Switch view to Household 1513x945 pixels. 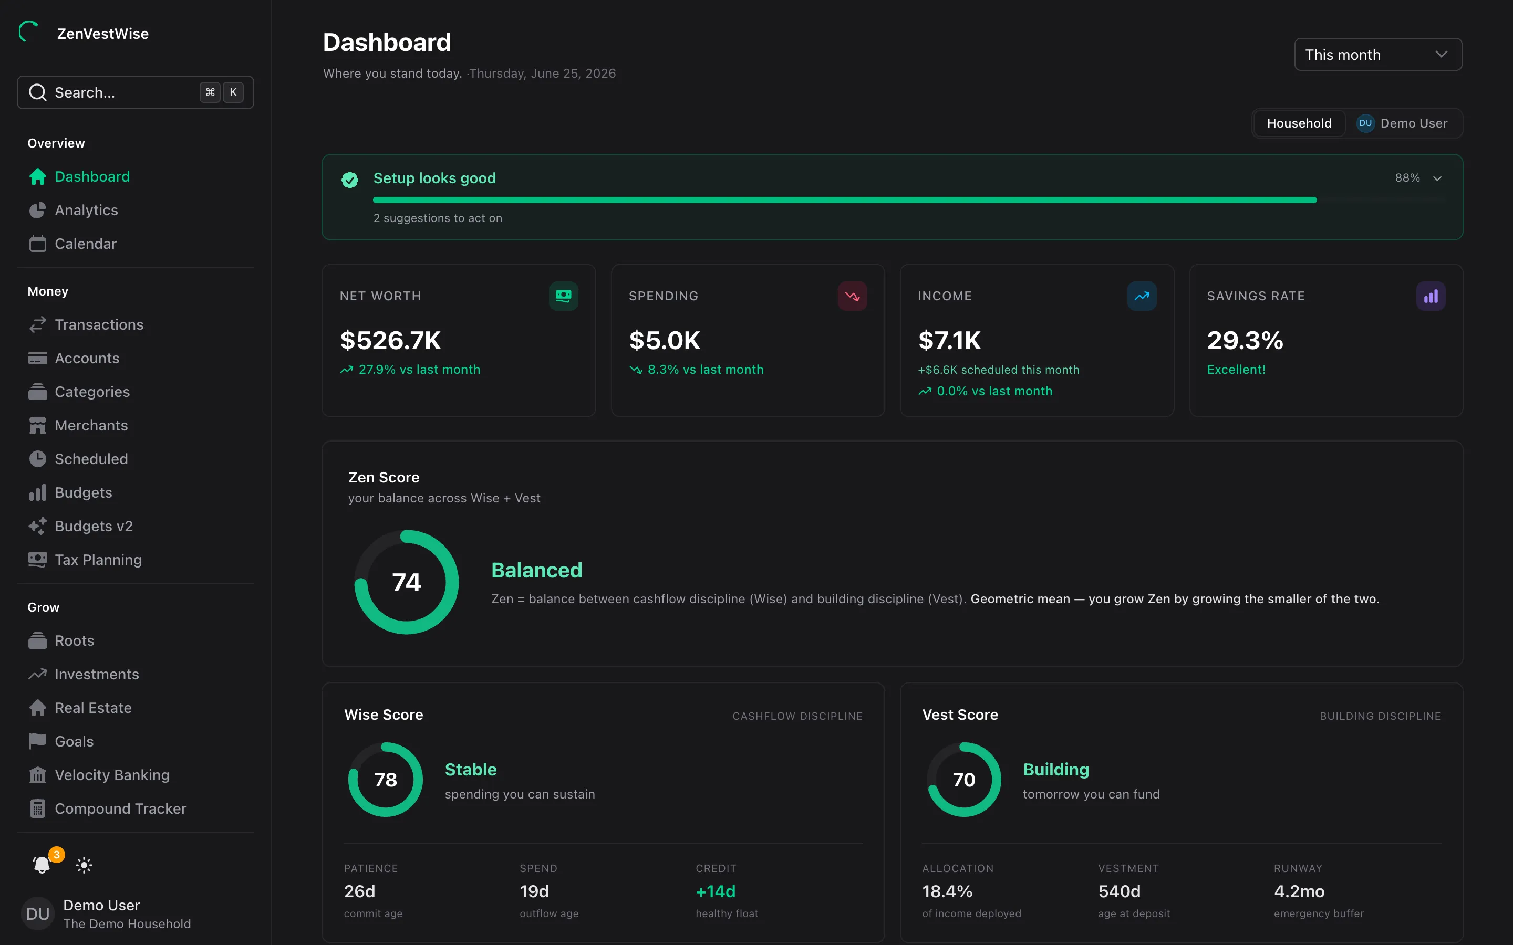pos(1299,123)
